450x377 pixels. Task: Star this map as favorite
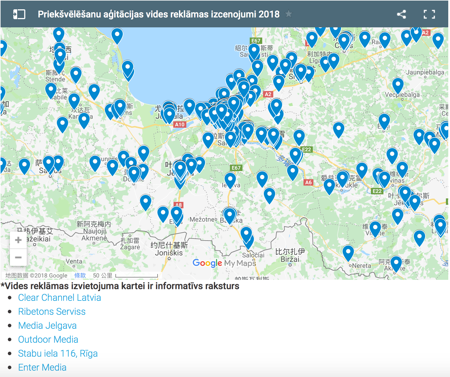click(x=288, y=14)
